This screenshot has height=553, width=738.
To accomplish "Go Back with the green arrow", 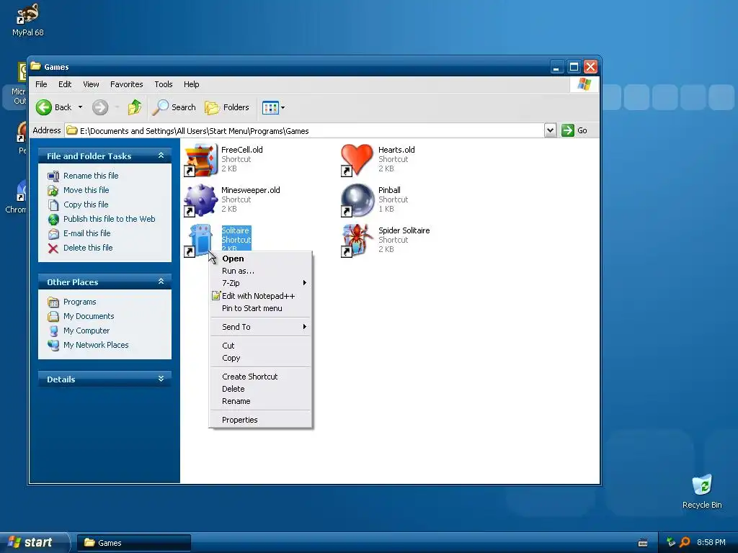I will pyautogui.click(x=44, y=107).
